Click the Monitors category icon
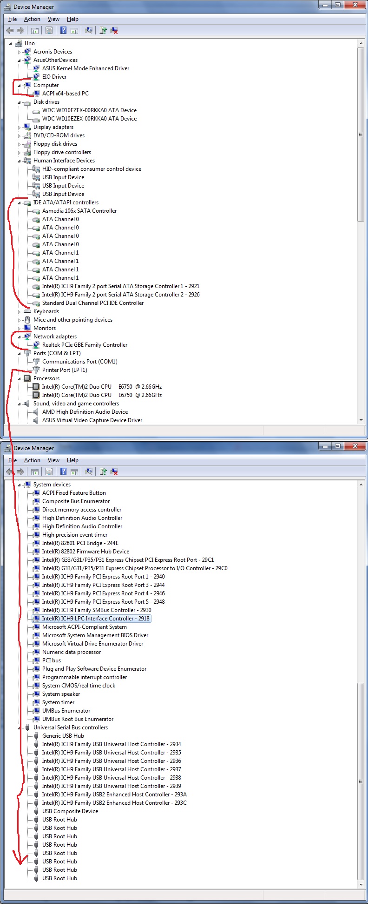Screen dimensions: 368x916 coord(27,328)
